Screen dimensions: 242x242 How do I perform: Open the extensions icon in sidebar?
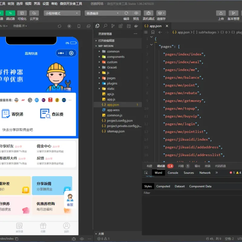coord(121,26)
